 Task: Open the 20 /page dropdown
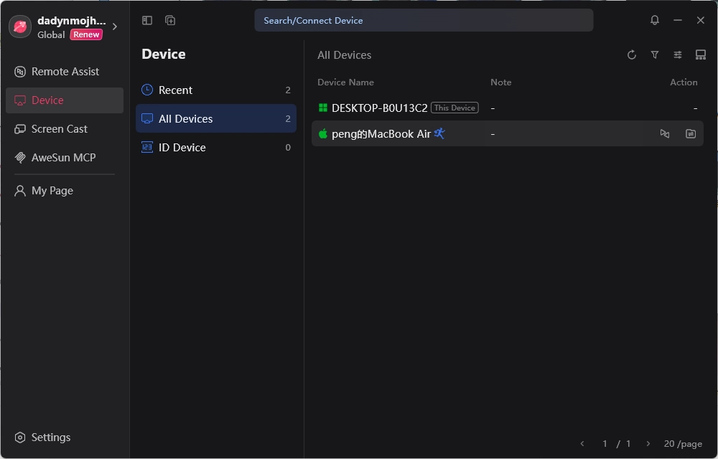point(683,444)
